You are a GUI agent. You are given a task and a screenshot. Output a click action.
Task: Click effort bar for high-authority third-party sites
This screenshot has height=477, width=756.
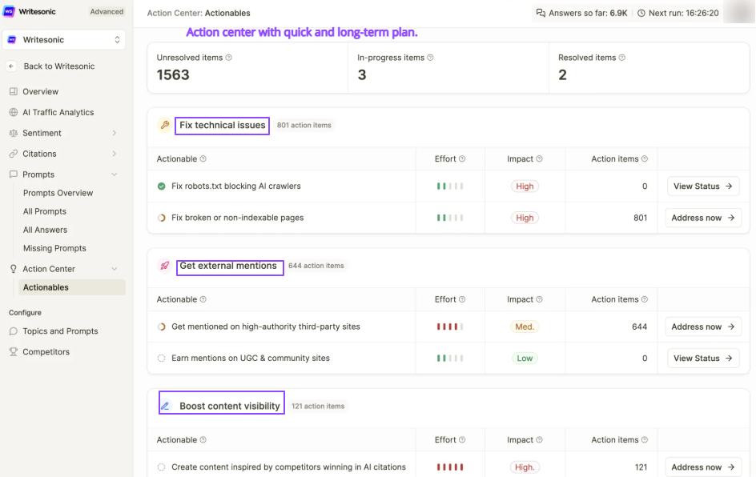[450, 327]
